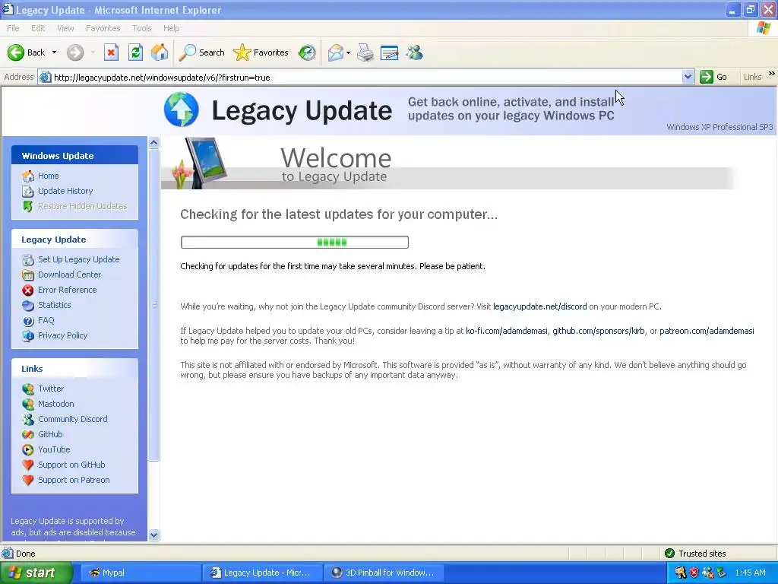Expand the Mail button dropdown arrow

click(x=348, y=52)
